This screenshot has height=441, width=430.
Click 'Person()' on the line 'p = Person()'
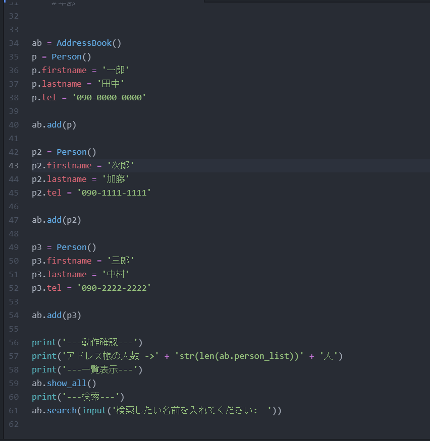(71, 57)
